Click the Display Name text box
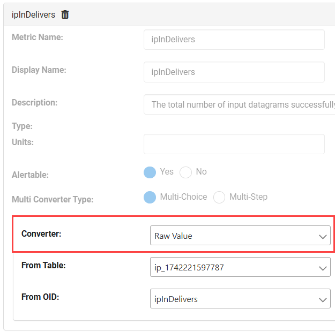This screenshot has height=332, width=335. click(234, 72)
